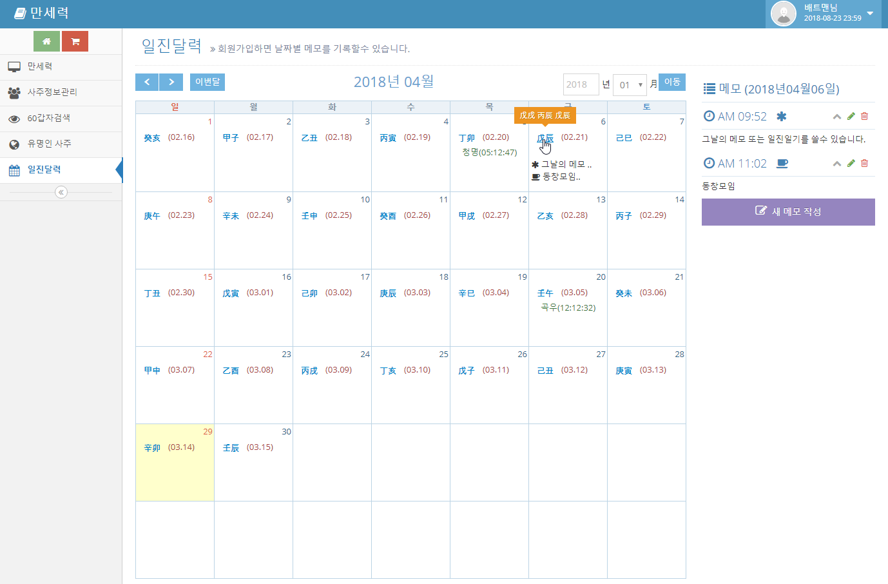
Task: Click the 戊子 link on April 26
Action: click(467, 371)
